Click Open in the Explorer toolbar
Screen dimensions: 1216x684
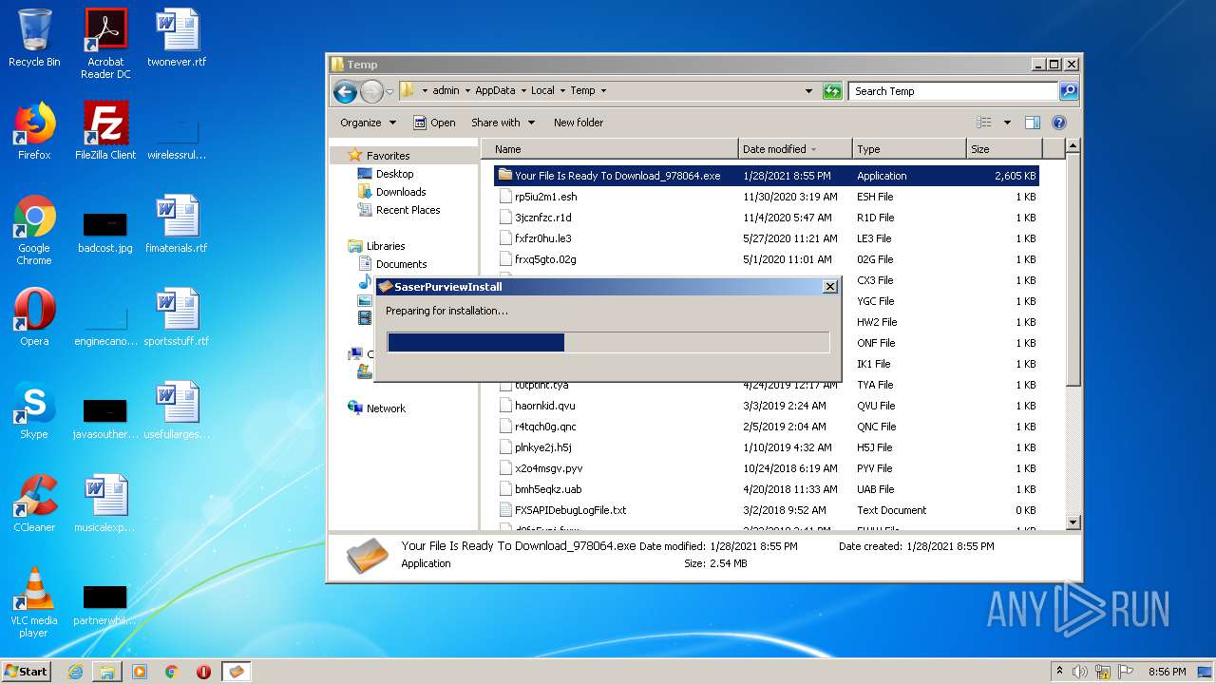(x=434, y=123)
